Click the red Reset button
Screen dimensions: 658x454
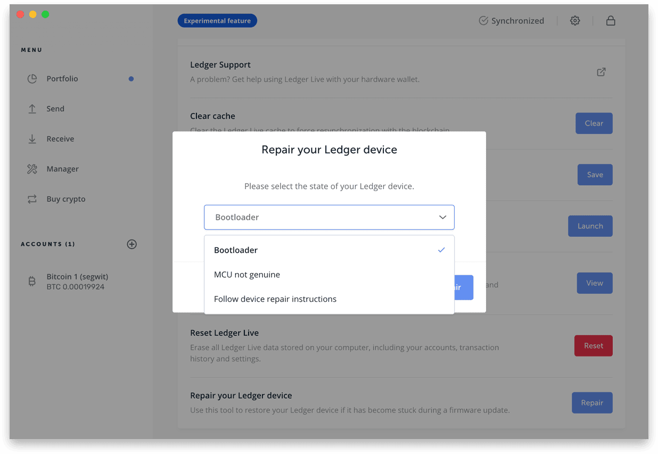594,346
